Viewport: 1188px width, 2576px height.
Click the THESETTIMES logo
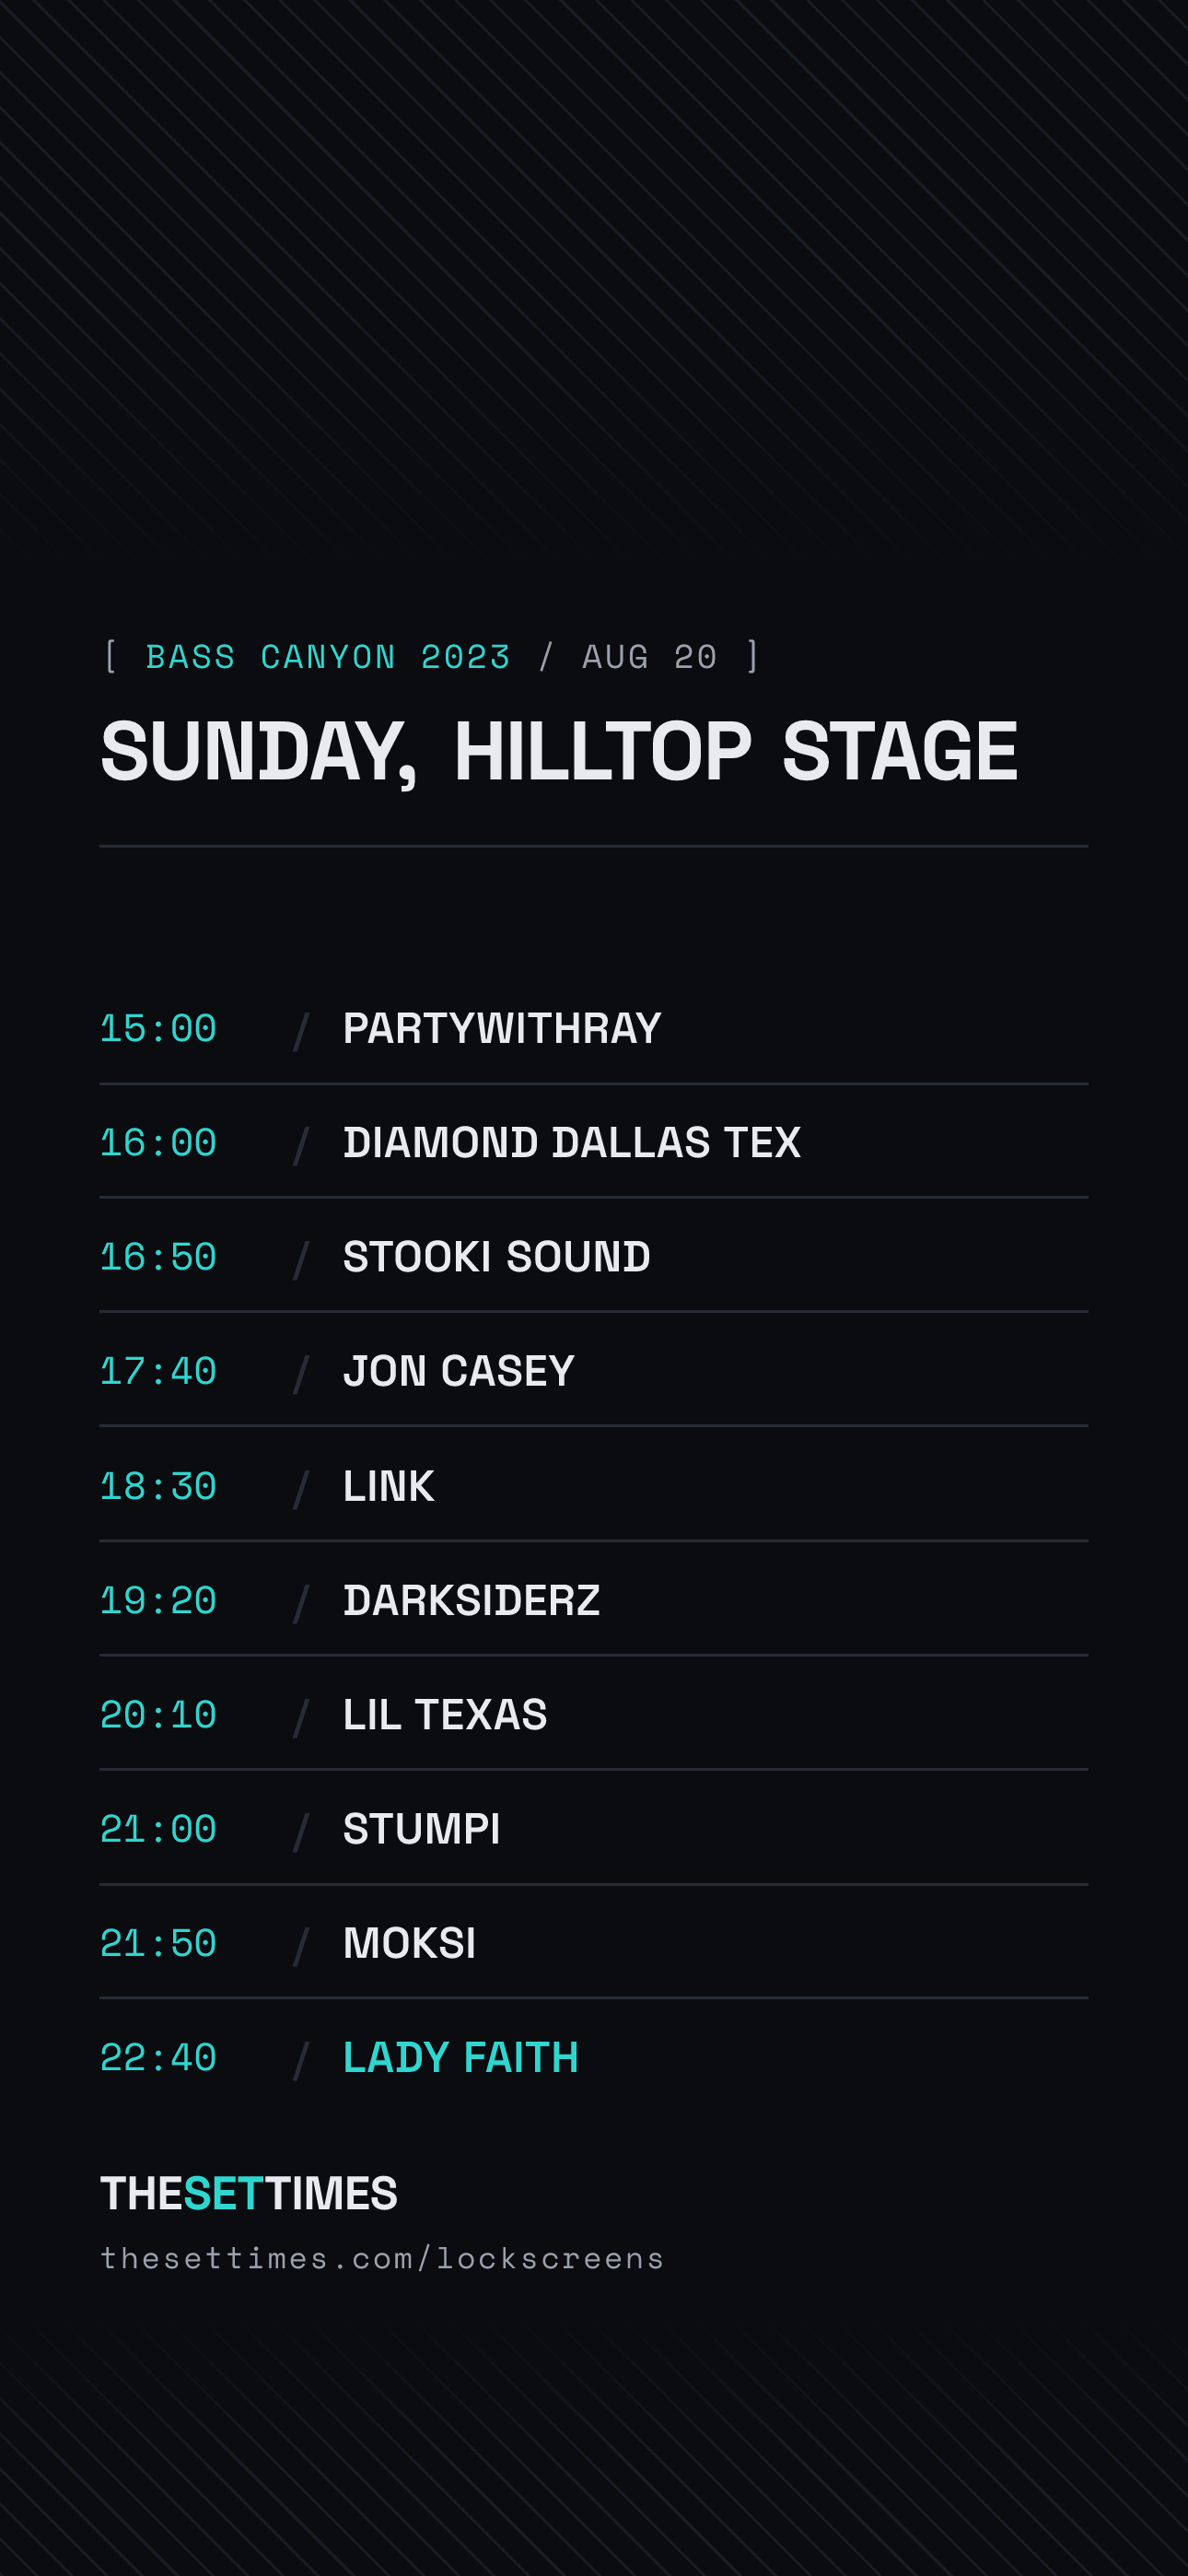249,2193
